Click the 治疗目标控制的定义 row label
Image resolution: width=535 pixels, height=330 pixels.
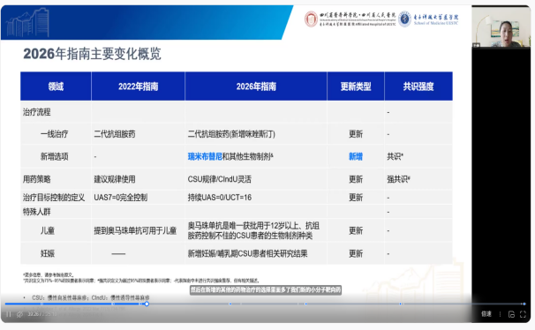(x=54, y=198)
